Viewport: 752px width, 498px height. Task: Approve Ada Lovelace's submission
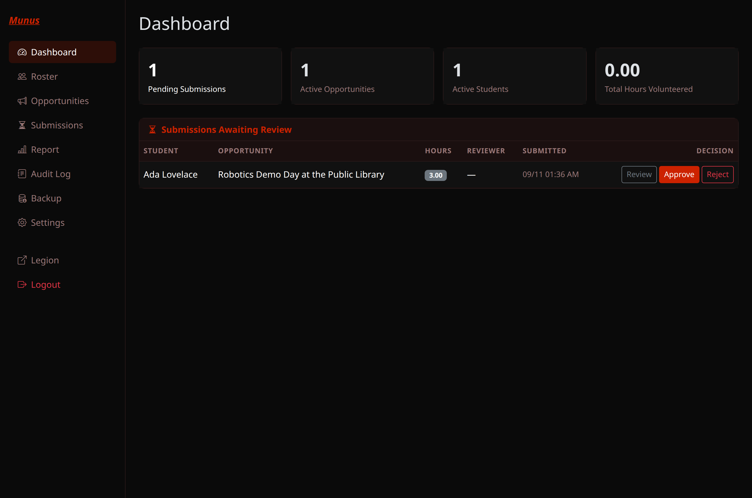(x=679, y=175)
